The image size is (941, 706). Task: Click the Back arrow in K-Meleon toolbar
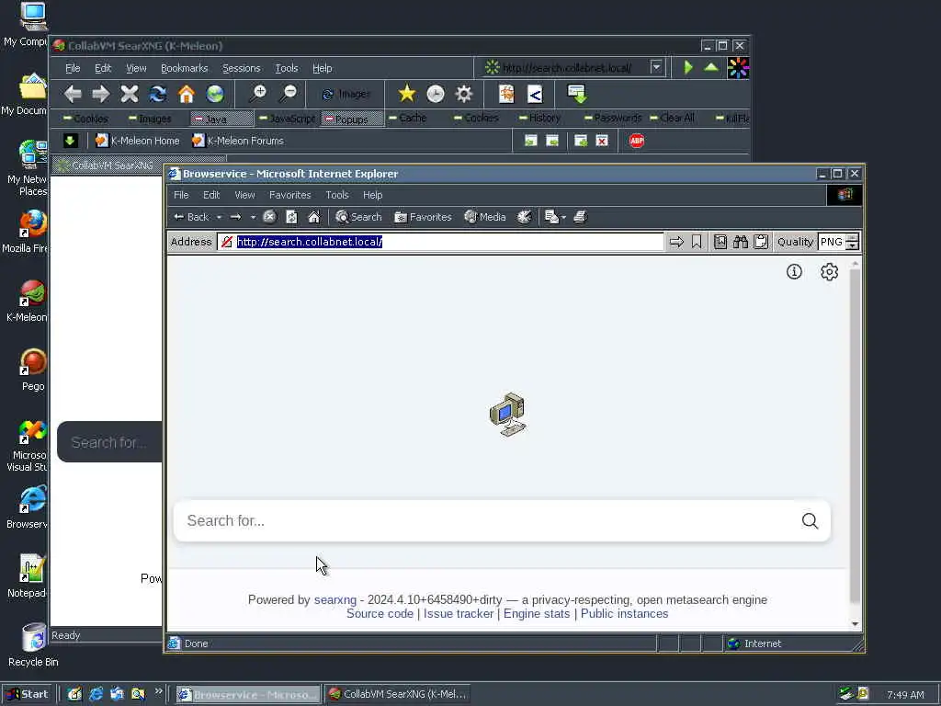73,94
